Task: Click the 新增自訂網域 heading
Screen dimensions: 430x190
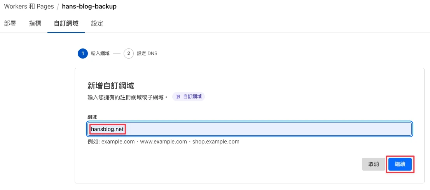Action: [x=111, y=86]
